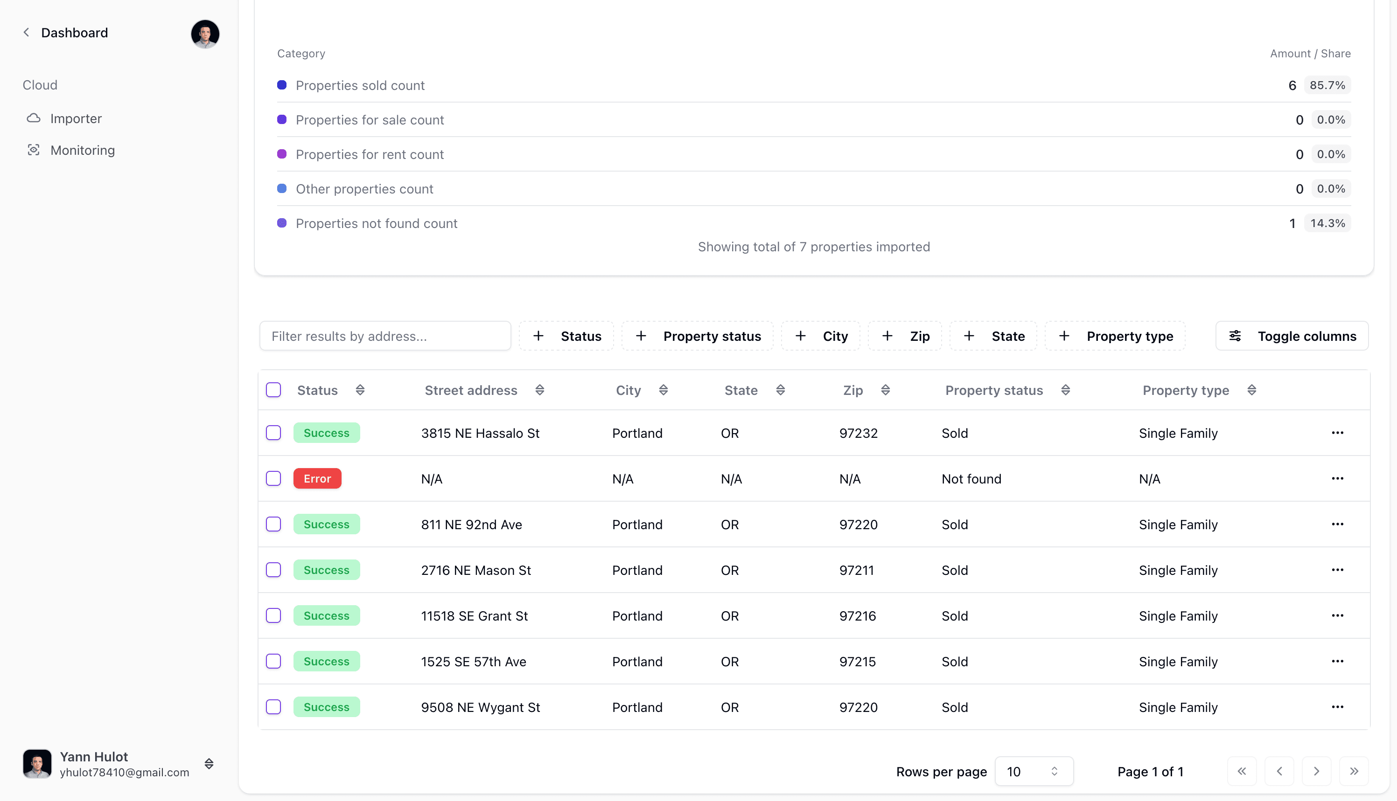Screen dimensions: 1397x801
Task: Click the red Error status badge
Action: point(317,479)
